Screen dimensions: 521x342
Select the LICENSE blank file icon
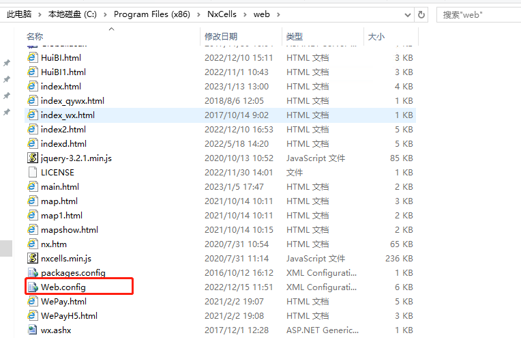coord(32,172)
